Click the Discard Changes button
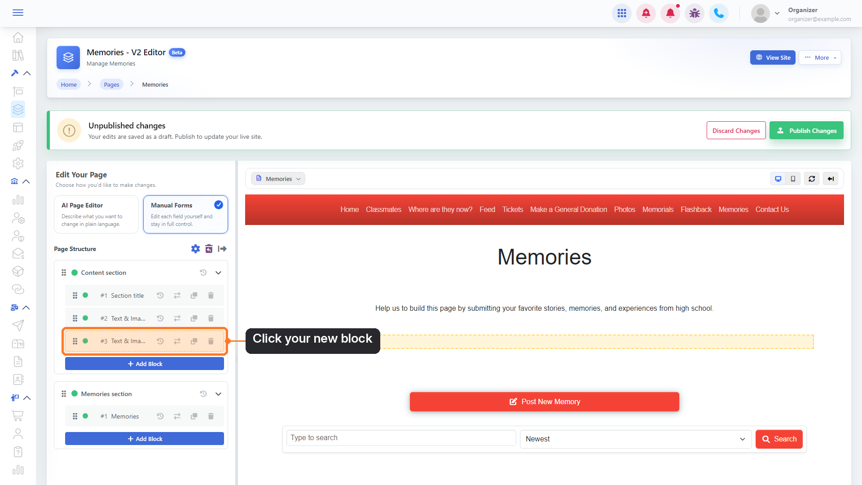Viewport: 862px width, 485px height. click(x=736, y=130)
